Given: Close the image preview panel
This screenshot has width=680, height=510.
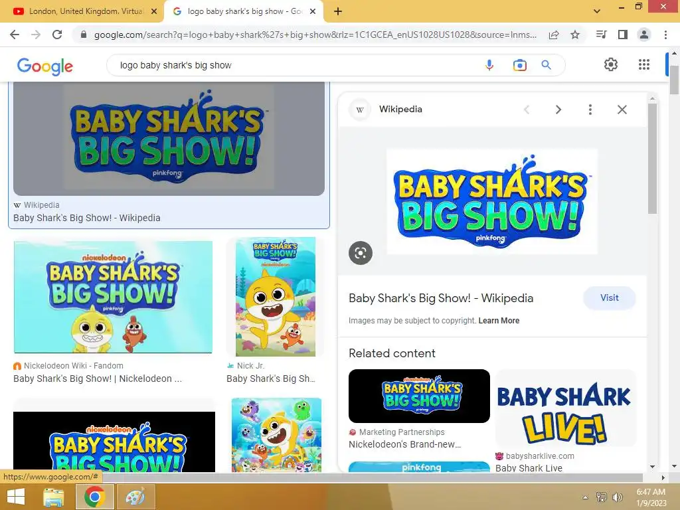Looking at the screenshot, I should click(x=622, y=110).
